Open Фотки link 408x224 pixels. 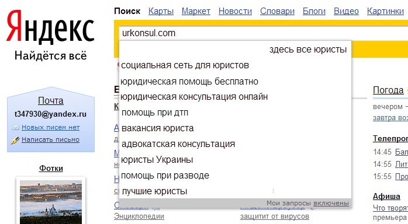coord(51,168)
